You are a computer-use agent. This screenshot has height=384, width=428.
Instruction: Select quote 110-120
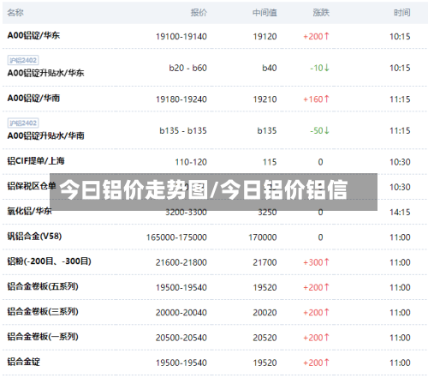click(x=191, y=162)
